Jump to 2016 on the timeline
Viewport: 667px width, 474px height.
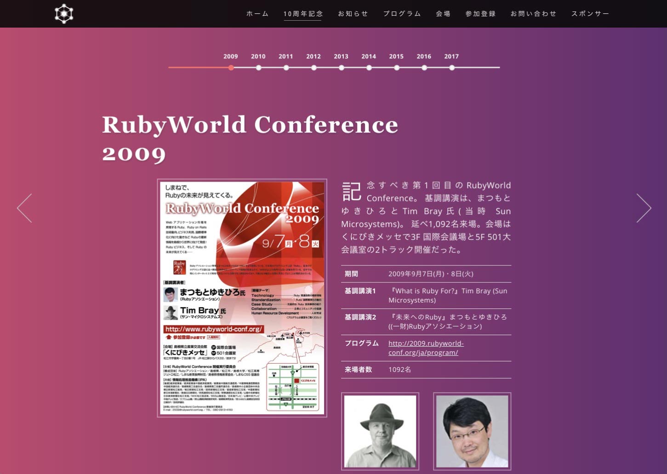tap(424, 68)
